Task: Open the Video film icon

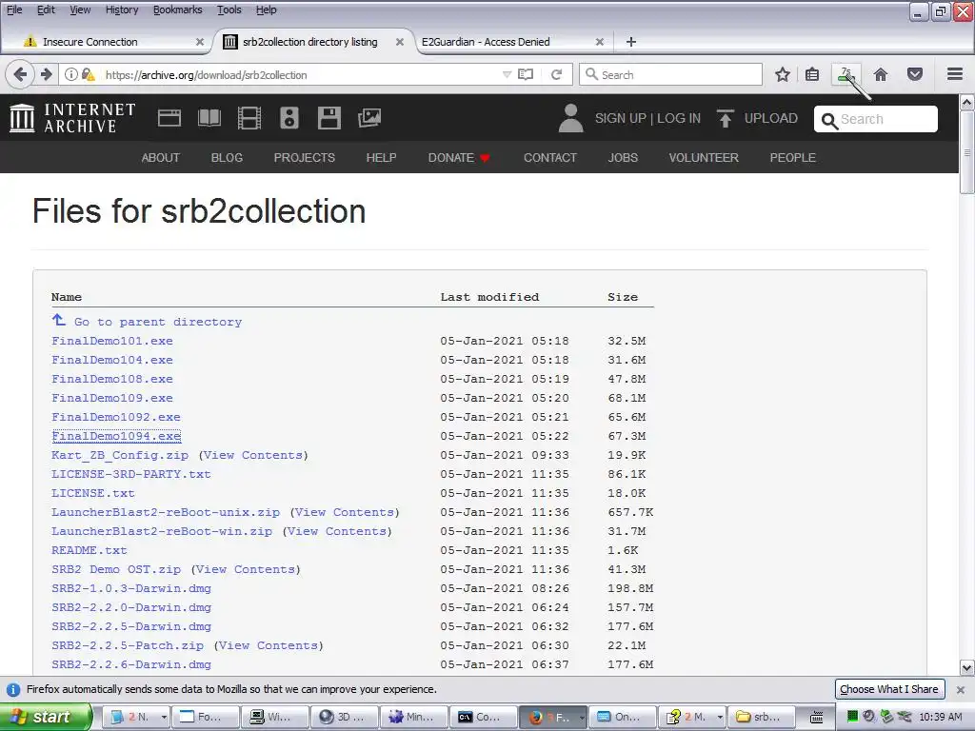Action: (249, 118)
